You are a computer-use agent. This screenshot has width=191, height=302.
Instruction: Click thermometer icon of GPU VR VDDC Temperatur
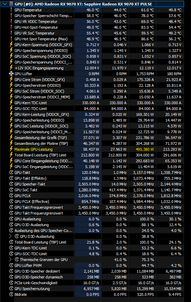pyautogui.click(x=11, y=22)
